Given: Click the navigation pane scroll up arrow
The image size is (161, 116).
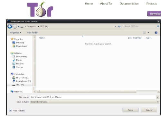Looking at the screenshot, I should pyautogui.click(x=34, y=37).
